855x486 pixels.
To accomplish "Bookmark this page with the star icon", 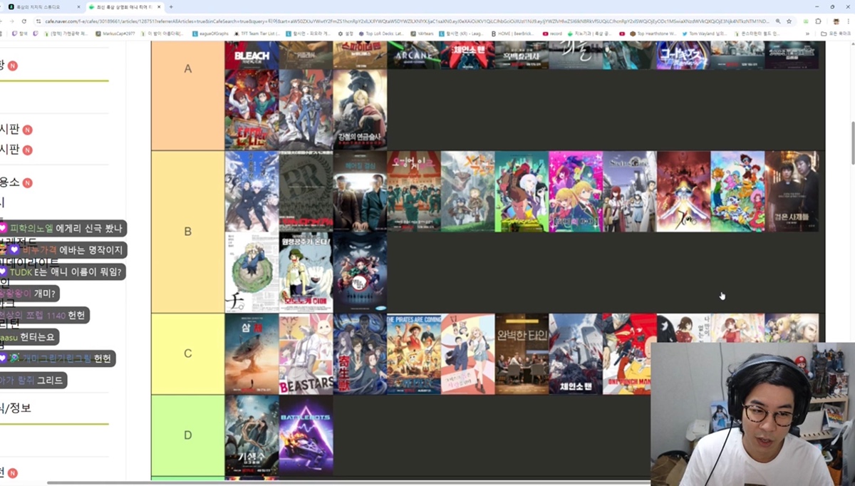I will click(x=789, y=21).
